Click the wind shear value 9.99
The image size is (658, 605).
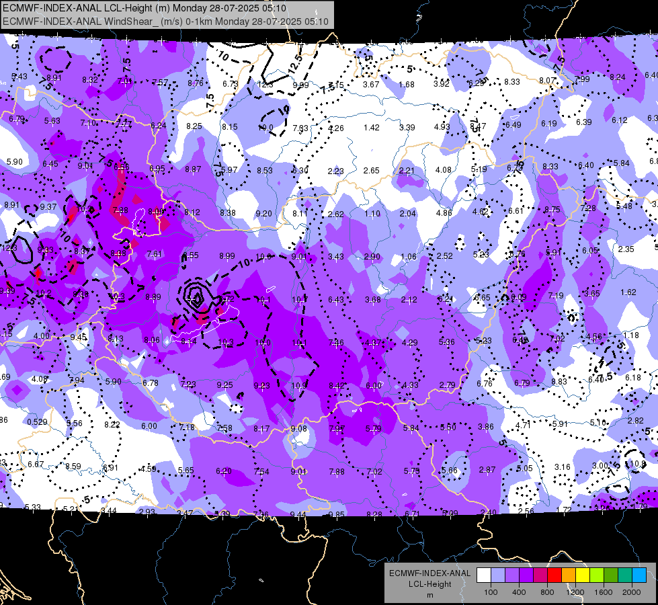click(x=301, y=85)
